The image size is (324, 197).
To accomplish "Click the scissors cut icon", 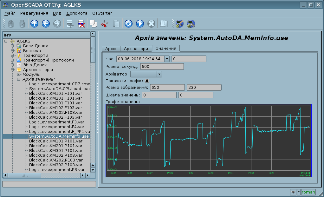I will click(104, 24).
